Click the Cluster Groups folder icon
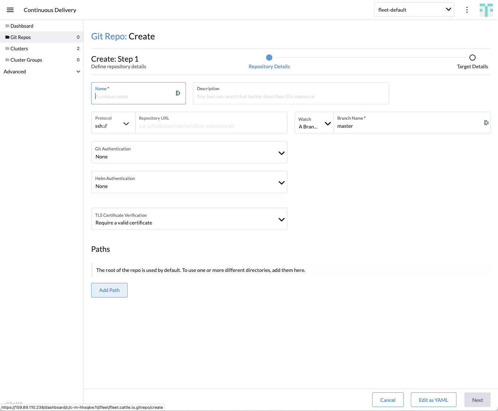Image resolution: width=498 pixels, height=411 pixels. pos(7,60)
